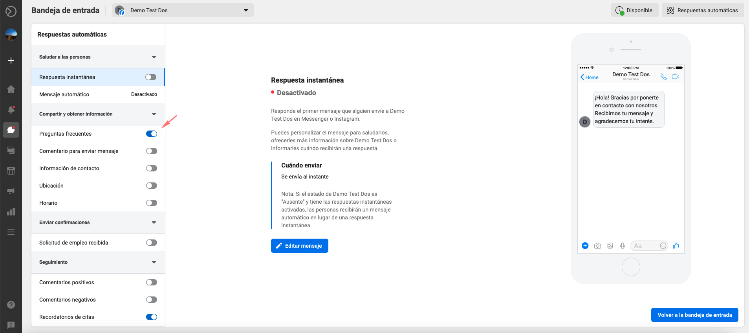The width and height of the screenshot is (749, 333).
Task: Click Respuestas automáticas top button
Action: tap(703, 10)
